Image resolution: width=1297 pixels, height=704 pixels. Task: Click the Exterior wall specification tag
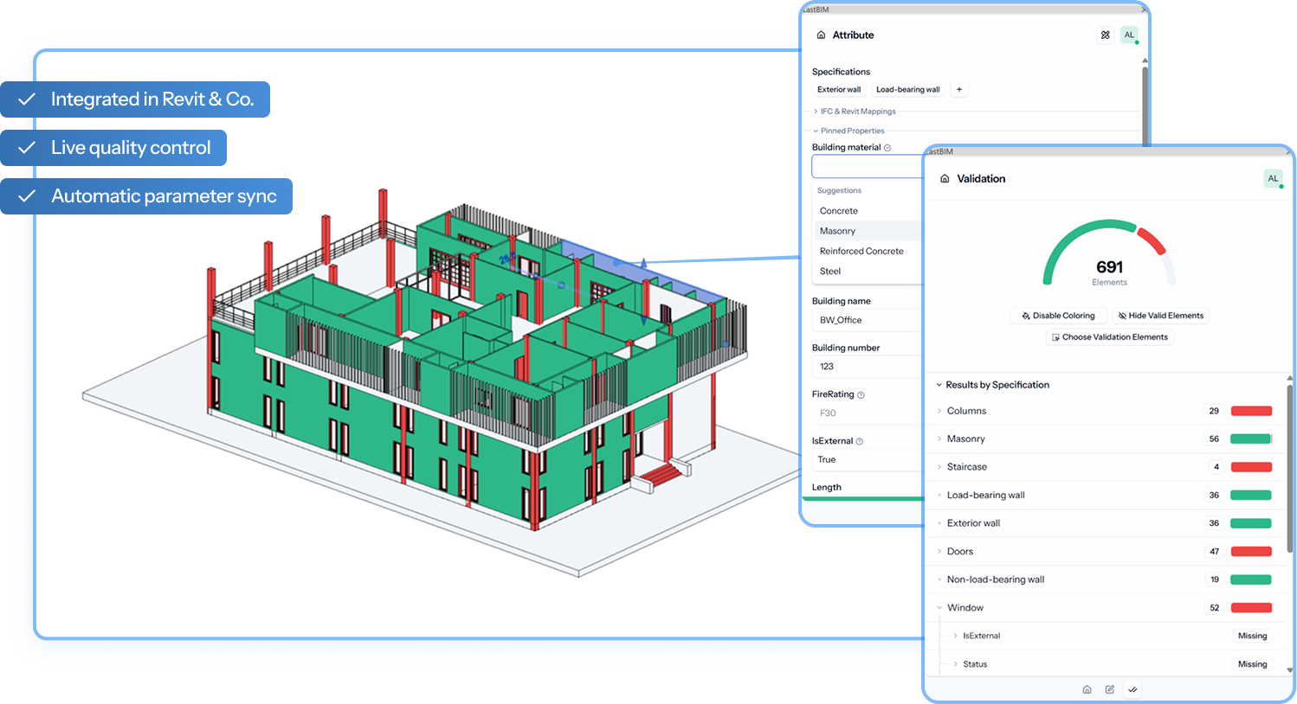point(839,90)
